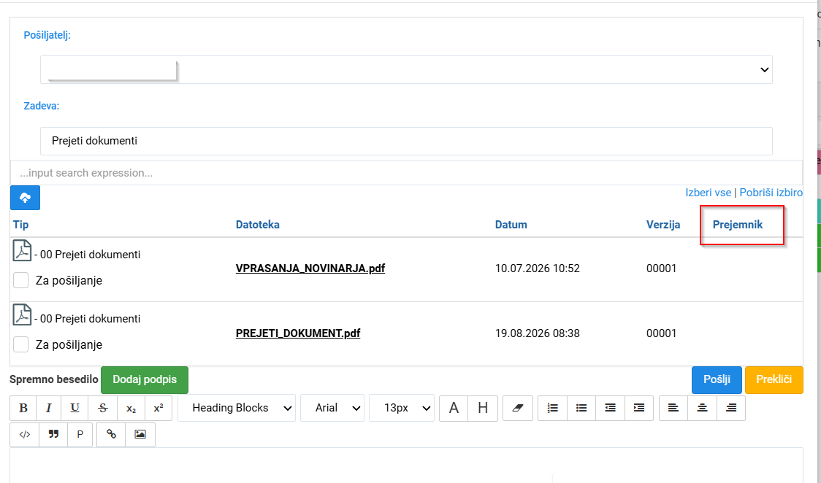This screenshot has height=483, width=821.
Task: Expand the Heading Blocks dropdown
Action: [x=237, y=408]
